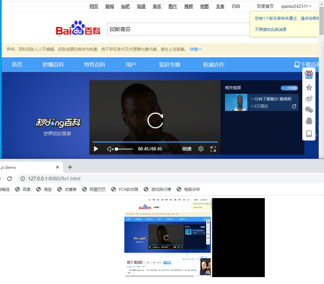
Task: Adjust the video volume slider
Action: point(124,149)
